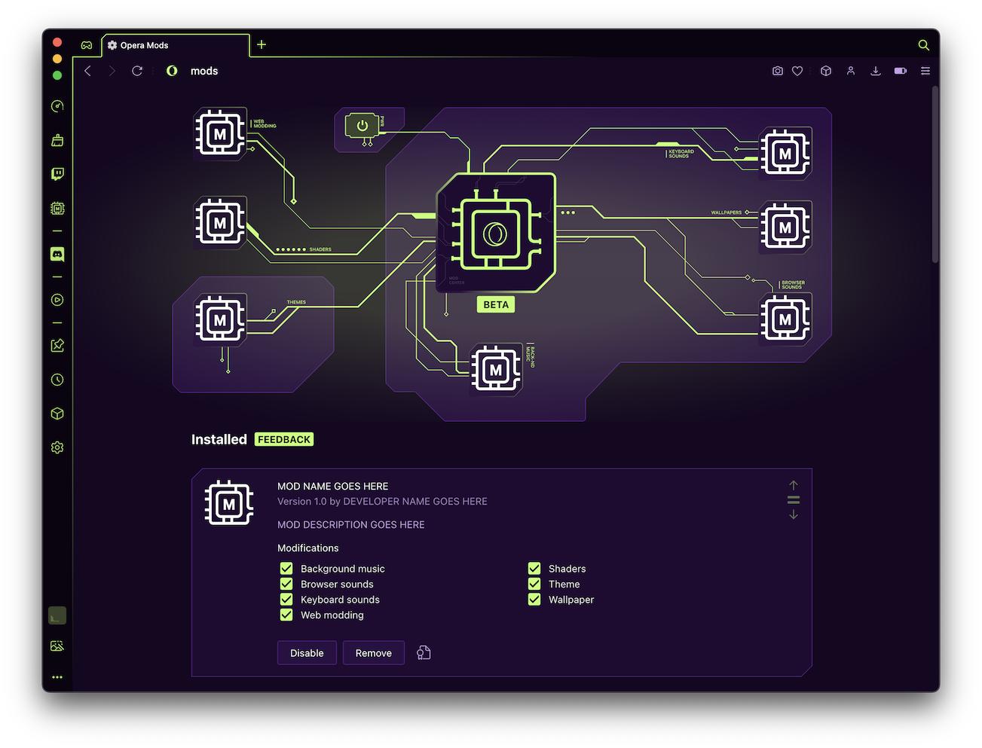Open the downloads arrow icon
Viewport: 982px width, 748px height.
click(x=876, y=71)
